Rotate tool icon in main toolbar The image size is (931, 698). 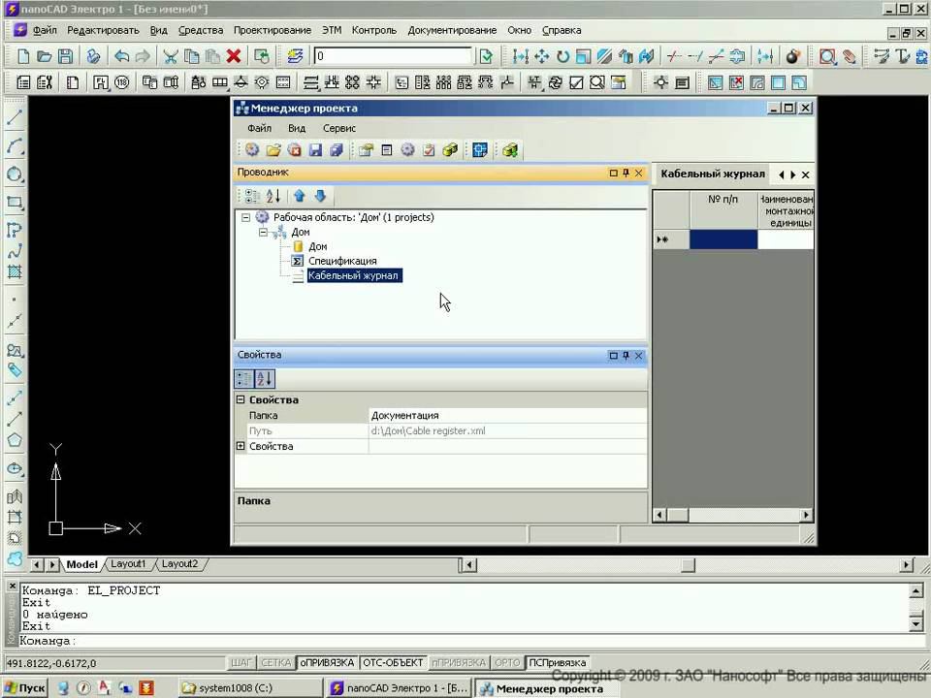tap(562, 56)
